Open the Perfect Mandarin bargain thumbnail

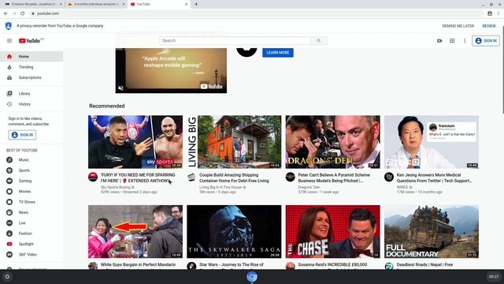tap(135, 231)
